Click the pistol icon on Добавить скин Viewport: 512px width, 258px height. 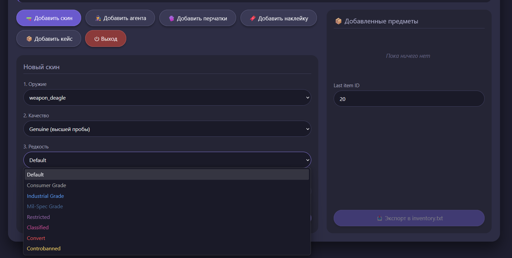point(29,18)
